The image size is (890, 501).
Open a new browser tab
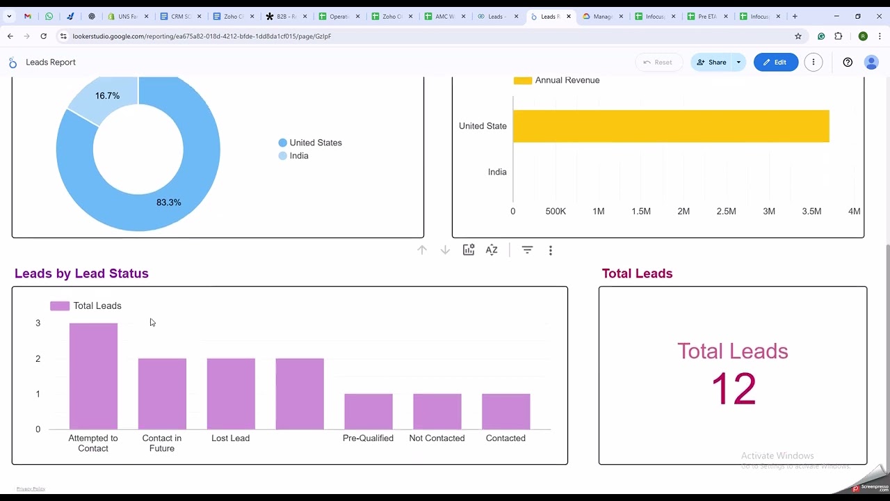point(795,16)
